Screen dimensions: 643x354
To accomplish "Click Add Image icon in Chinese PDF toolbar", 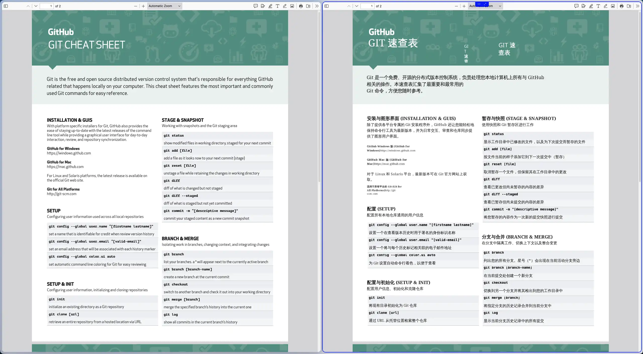I will point(613,6).
